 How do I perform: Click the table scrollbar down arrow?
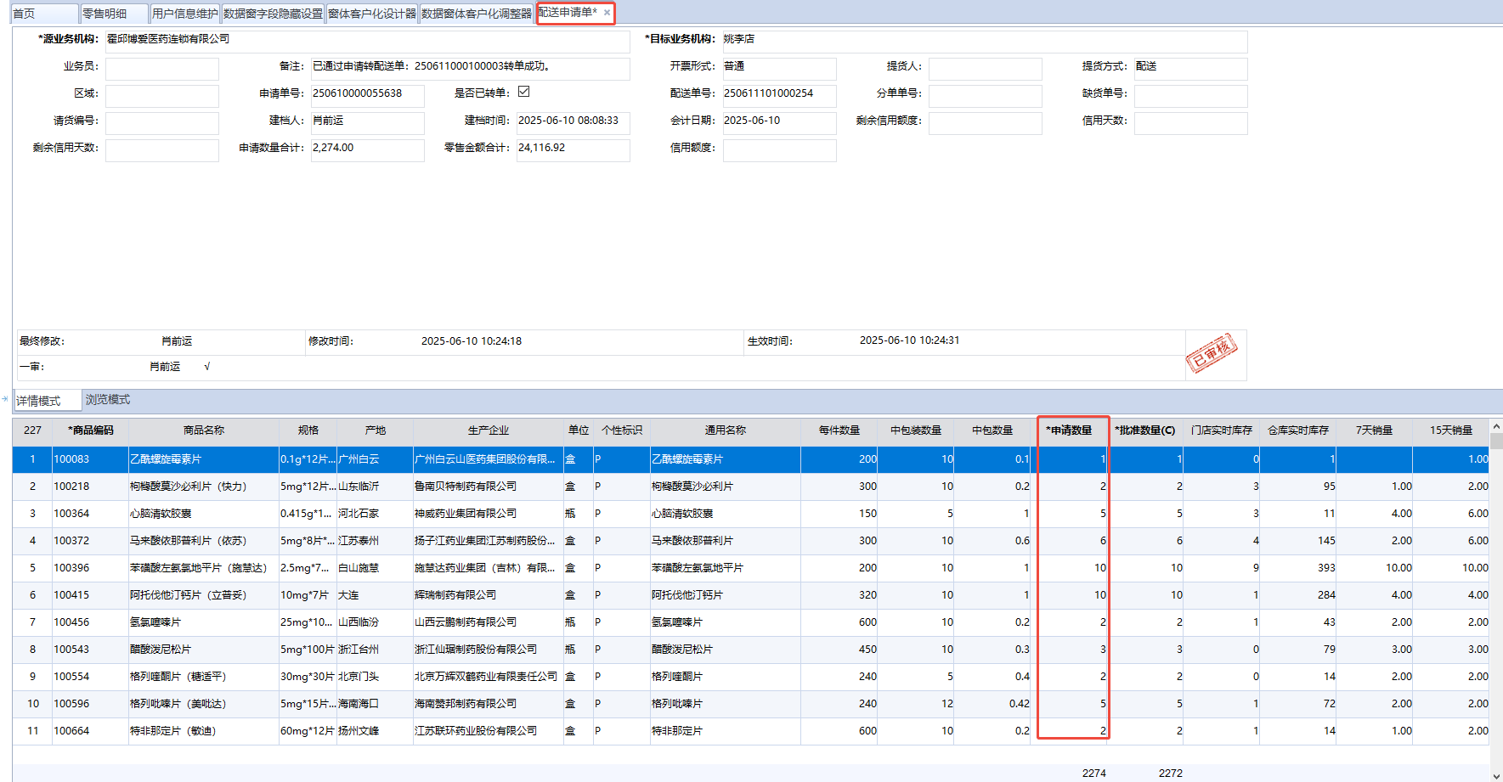point(1496,775)
